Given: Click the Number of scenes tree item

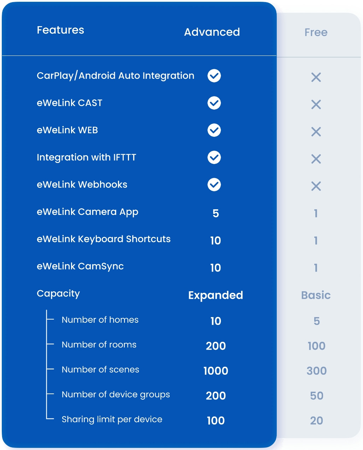Looking at the screenshot, I should [x=100, y=370].
